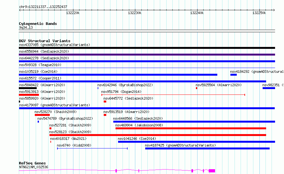
Task: Select the small blue nsv5474789 marker
Action: click(38, 122)
